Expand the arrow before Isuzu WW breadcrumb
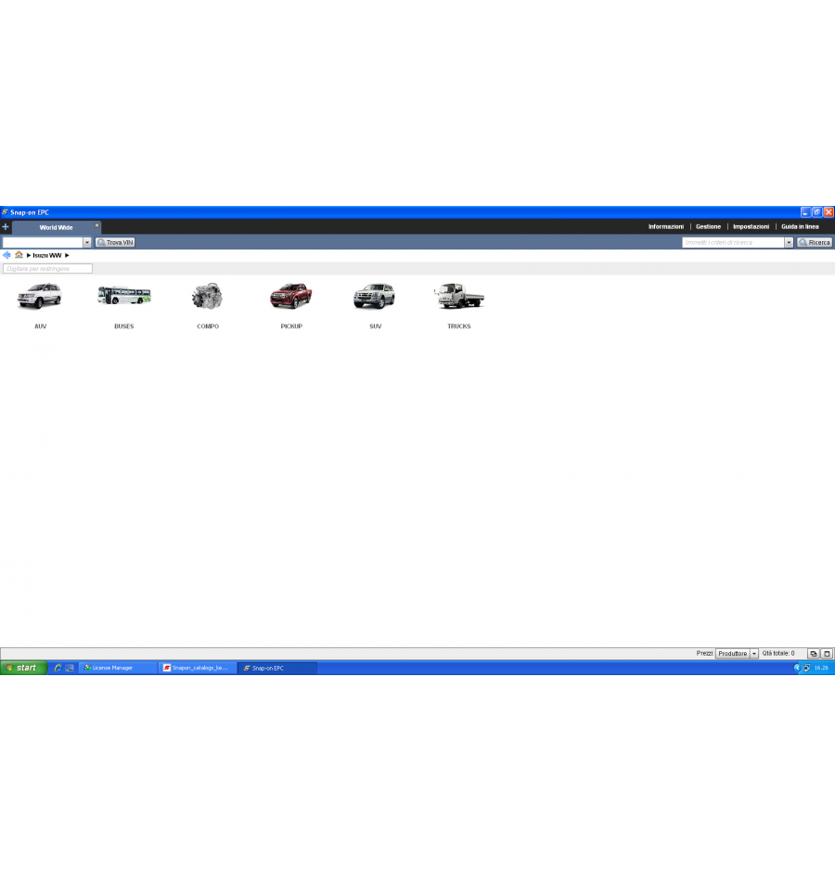 (x=29, y=255)
